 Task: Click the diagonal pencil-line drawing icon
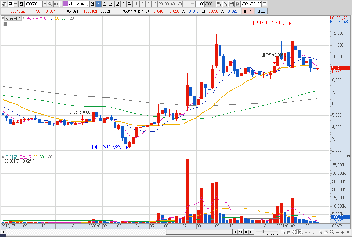coord(315,232)
